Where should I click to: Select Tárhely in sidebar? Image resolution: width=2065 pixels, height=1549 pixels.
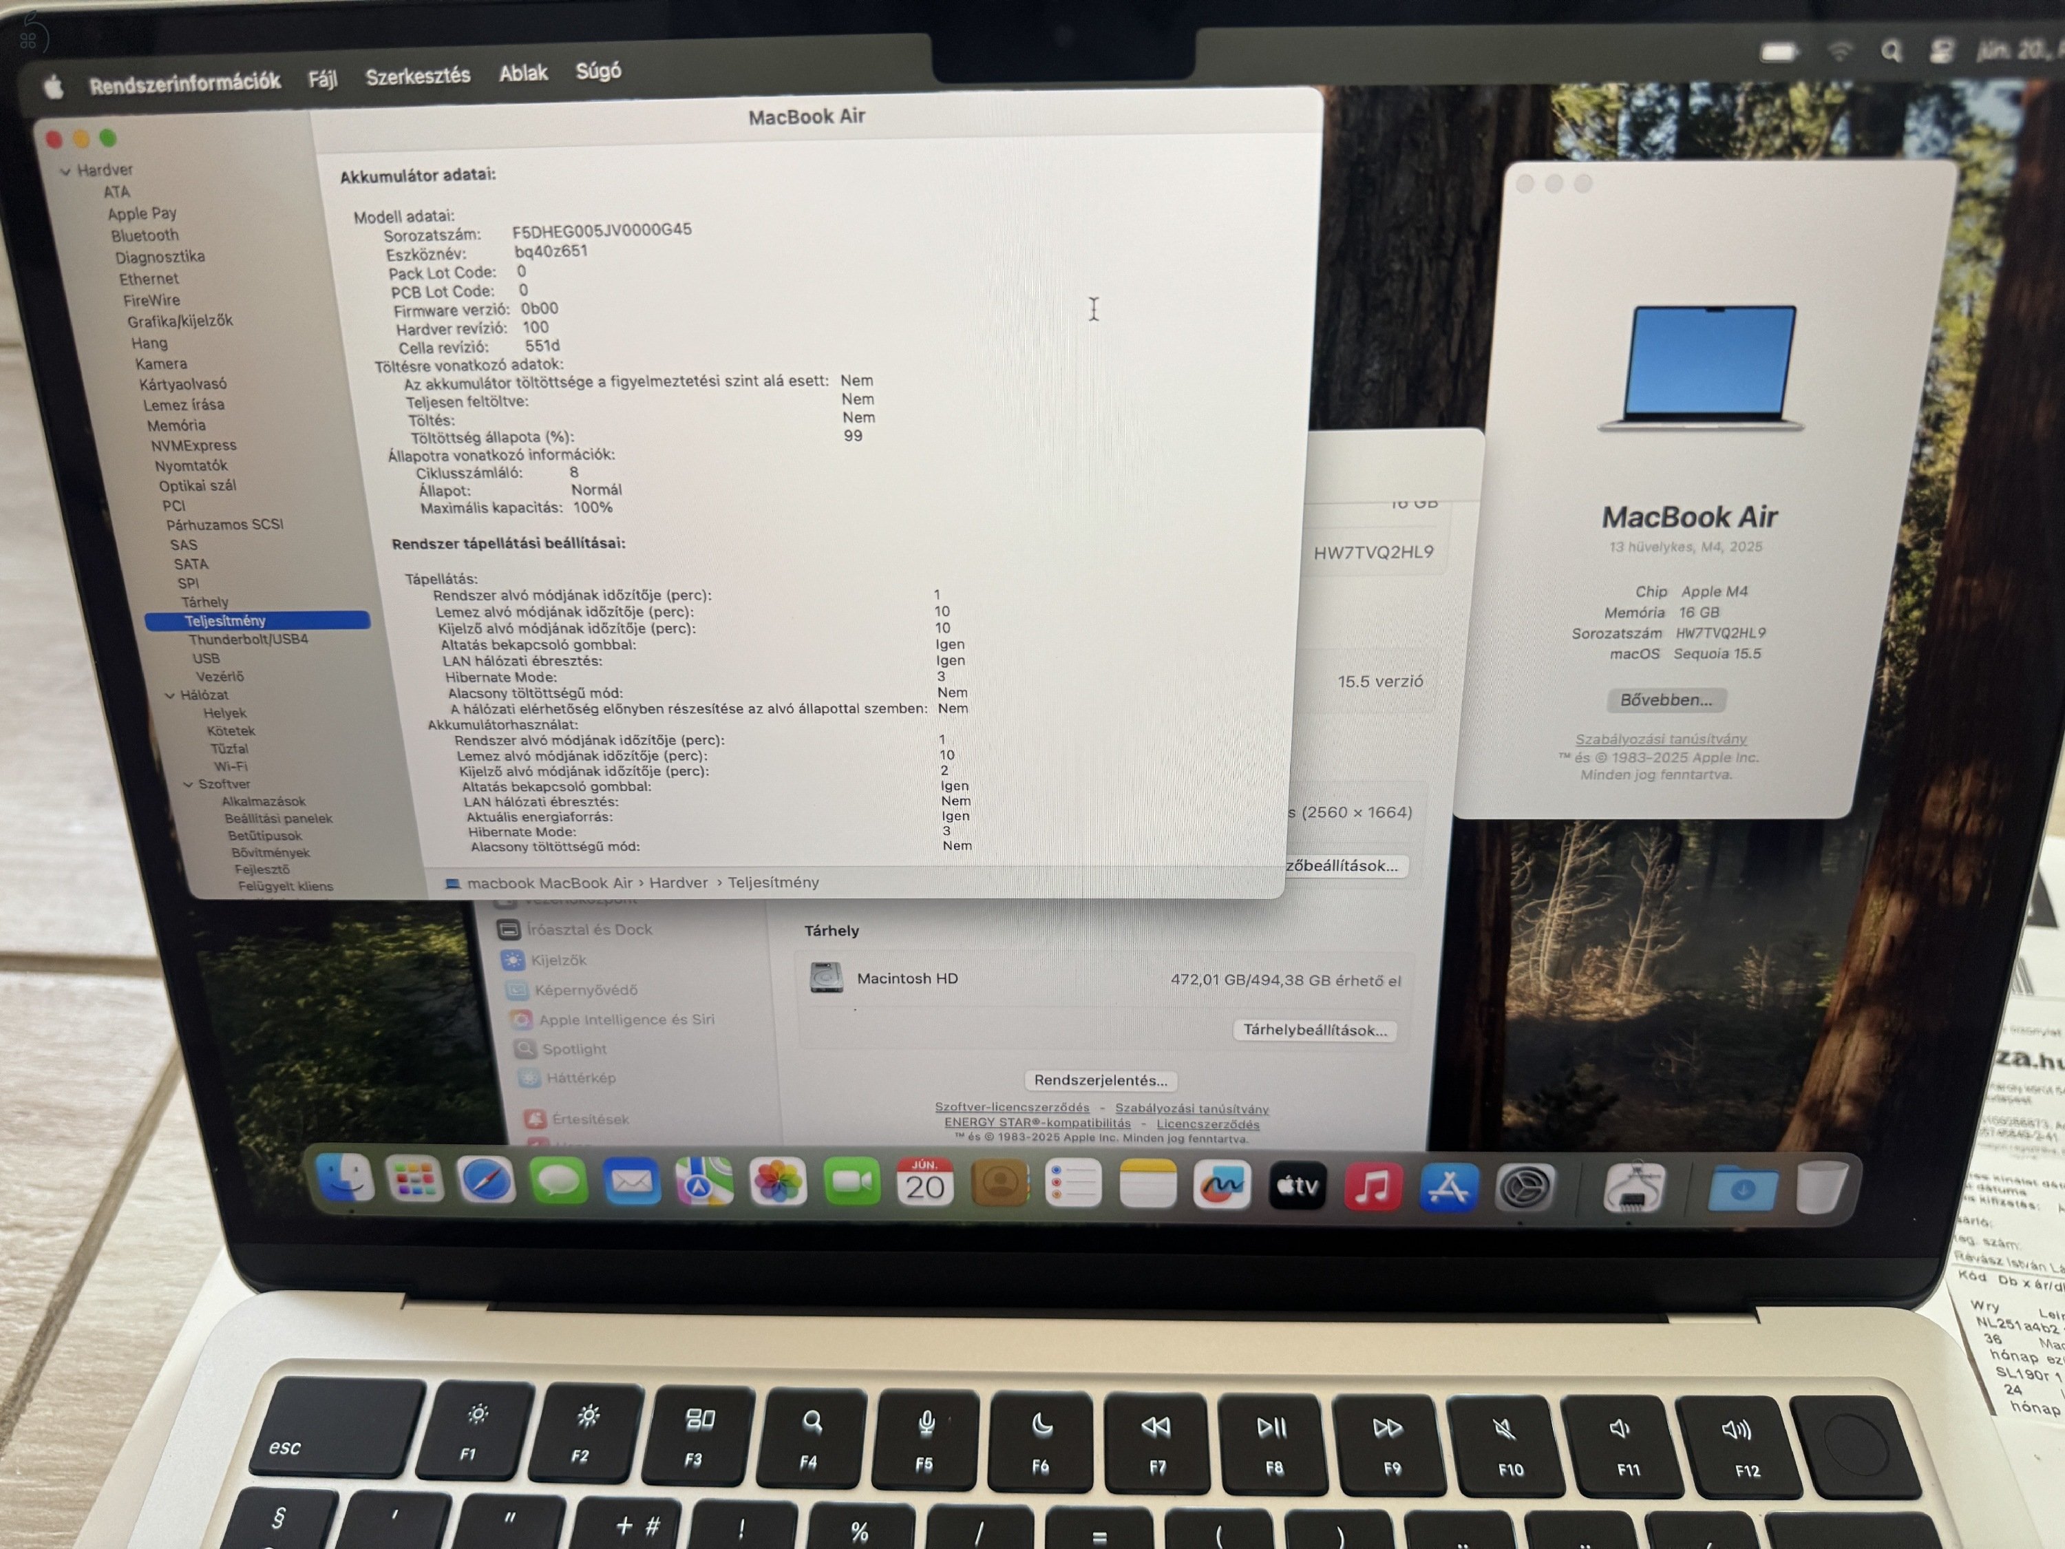204,602
